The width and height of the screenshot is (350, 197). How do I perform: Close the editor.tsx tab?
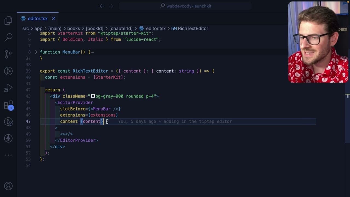click(54, 18)
